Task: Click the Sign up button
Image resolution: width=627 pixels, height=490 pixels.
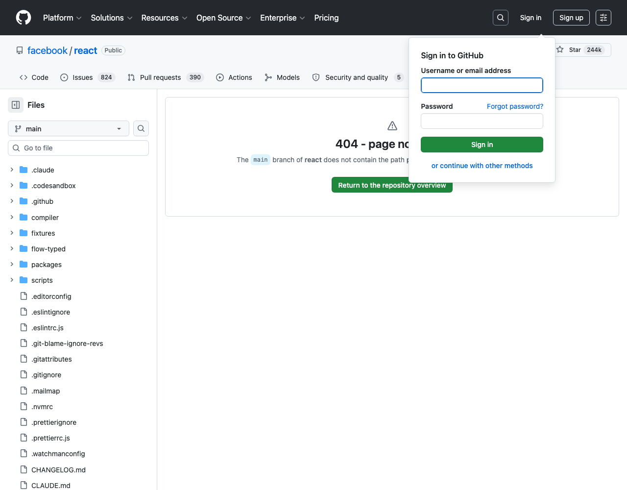Action: [x=571, y=18]
